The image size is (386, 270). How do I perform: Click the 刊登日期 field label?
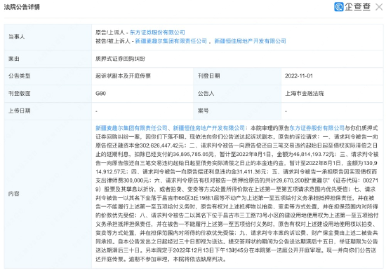click(208, 76)
